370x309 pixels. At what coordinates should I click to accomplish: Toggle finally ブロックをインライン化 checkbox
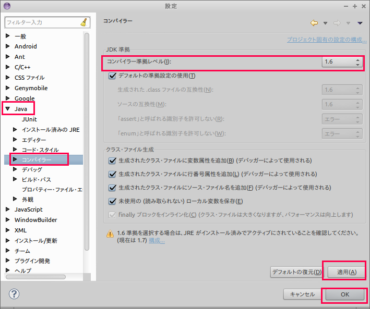pos(112,215)
